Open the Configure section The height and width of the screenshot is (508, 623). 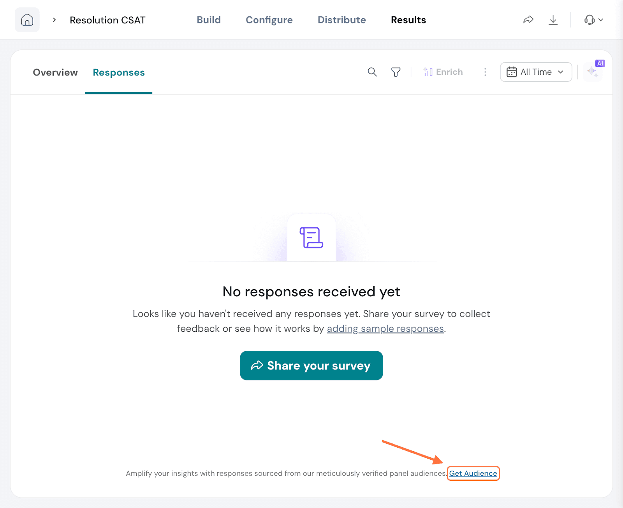[x=269, y=20]
